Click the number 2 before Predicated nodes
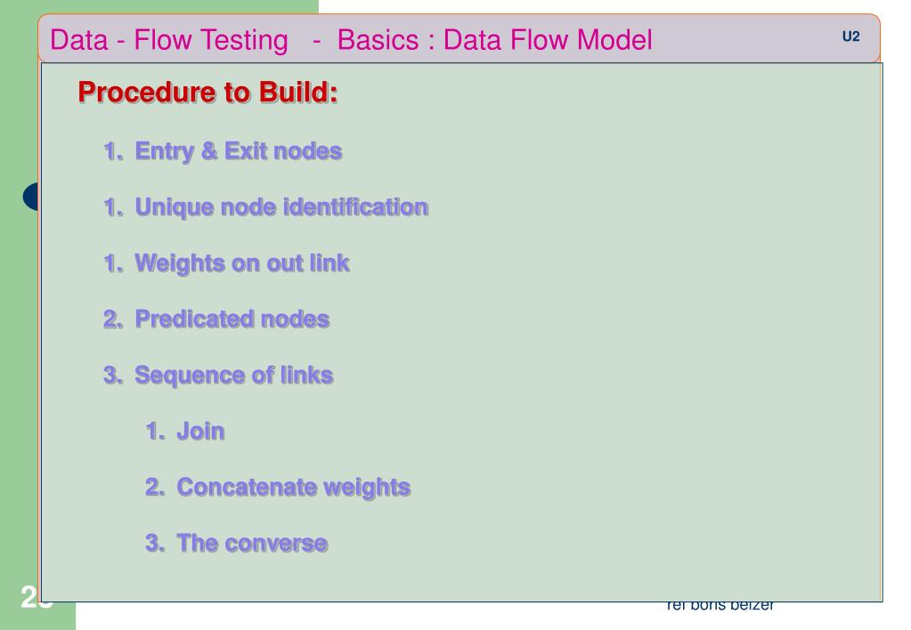This screenshot has width=911, height=630. click(x=113, y=319)
